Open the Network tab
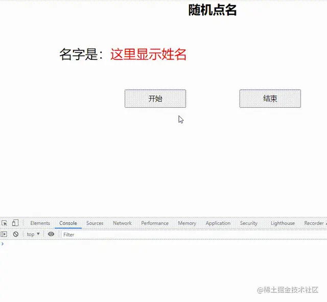 click(x=122, y=223)
